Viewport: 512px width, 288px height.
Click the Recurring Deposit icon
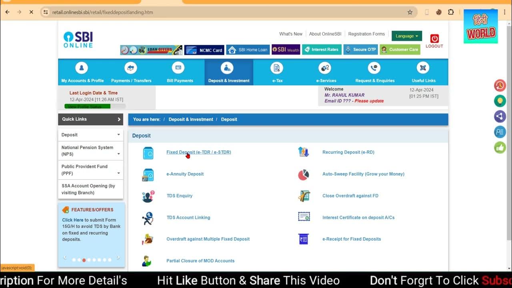click(304, 152)
